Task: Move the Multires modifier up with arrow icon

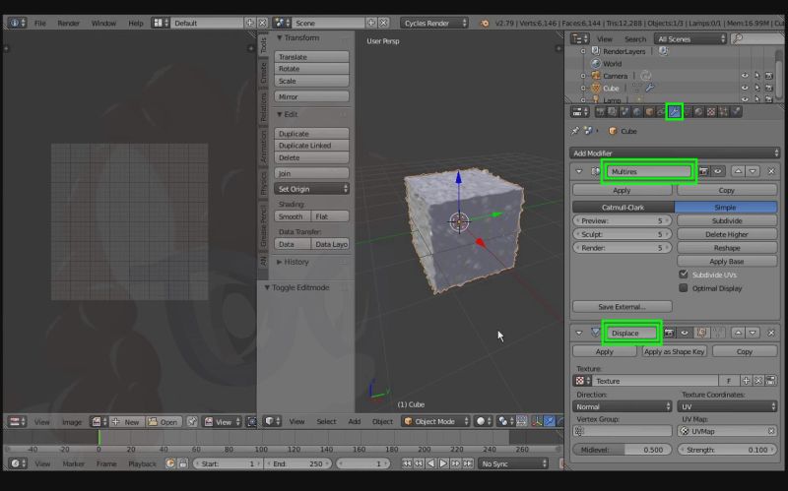Action: click(x=738, y=171)
